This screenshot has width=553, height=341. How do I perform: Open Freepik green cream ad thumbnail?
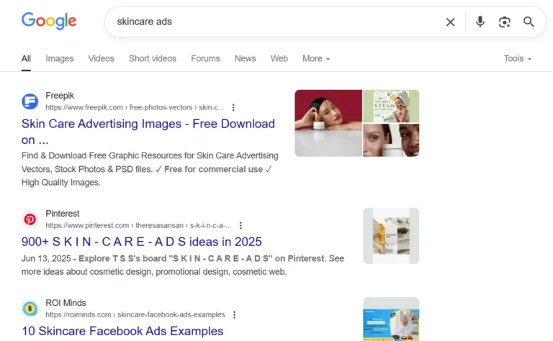[391, 106]
